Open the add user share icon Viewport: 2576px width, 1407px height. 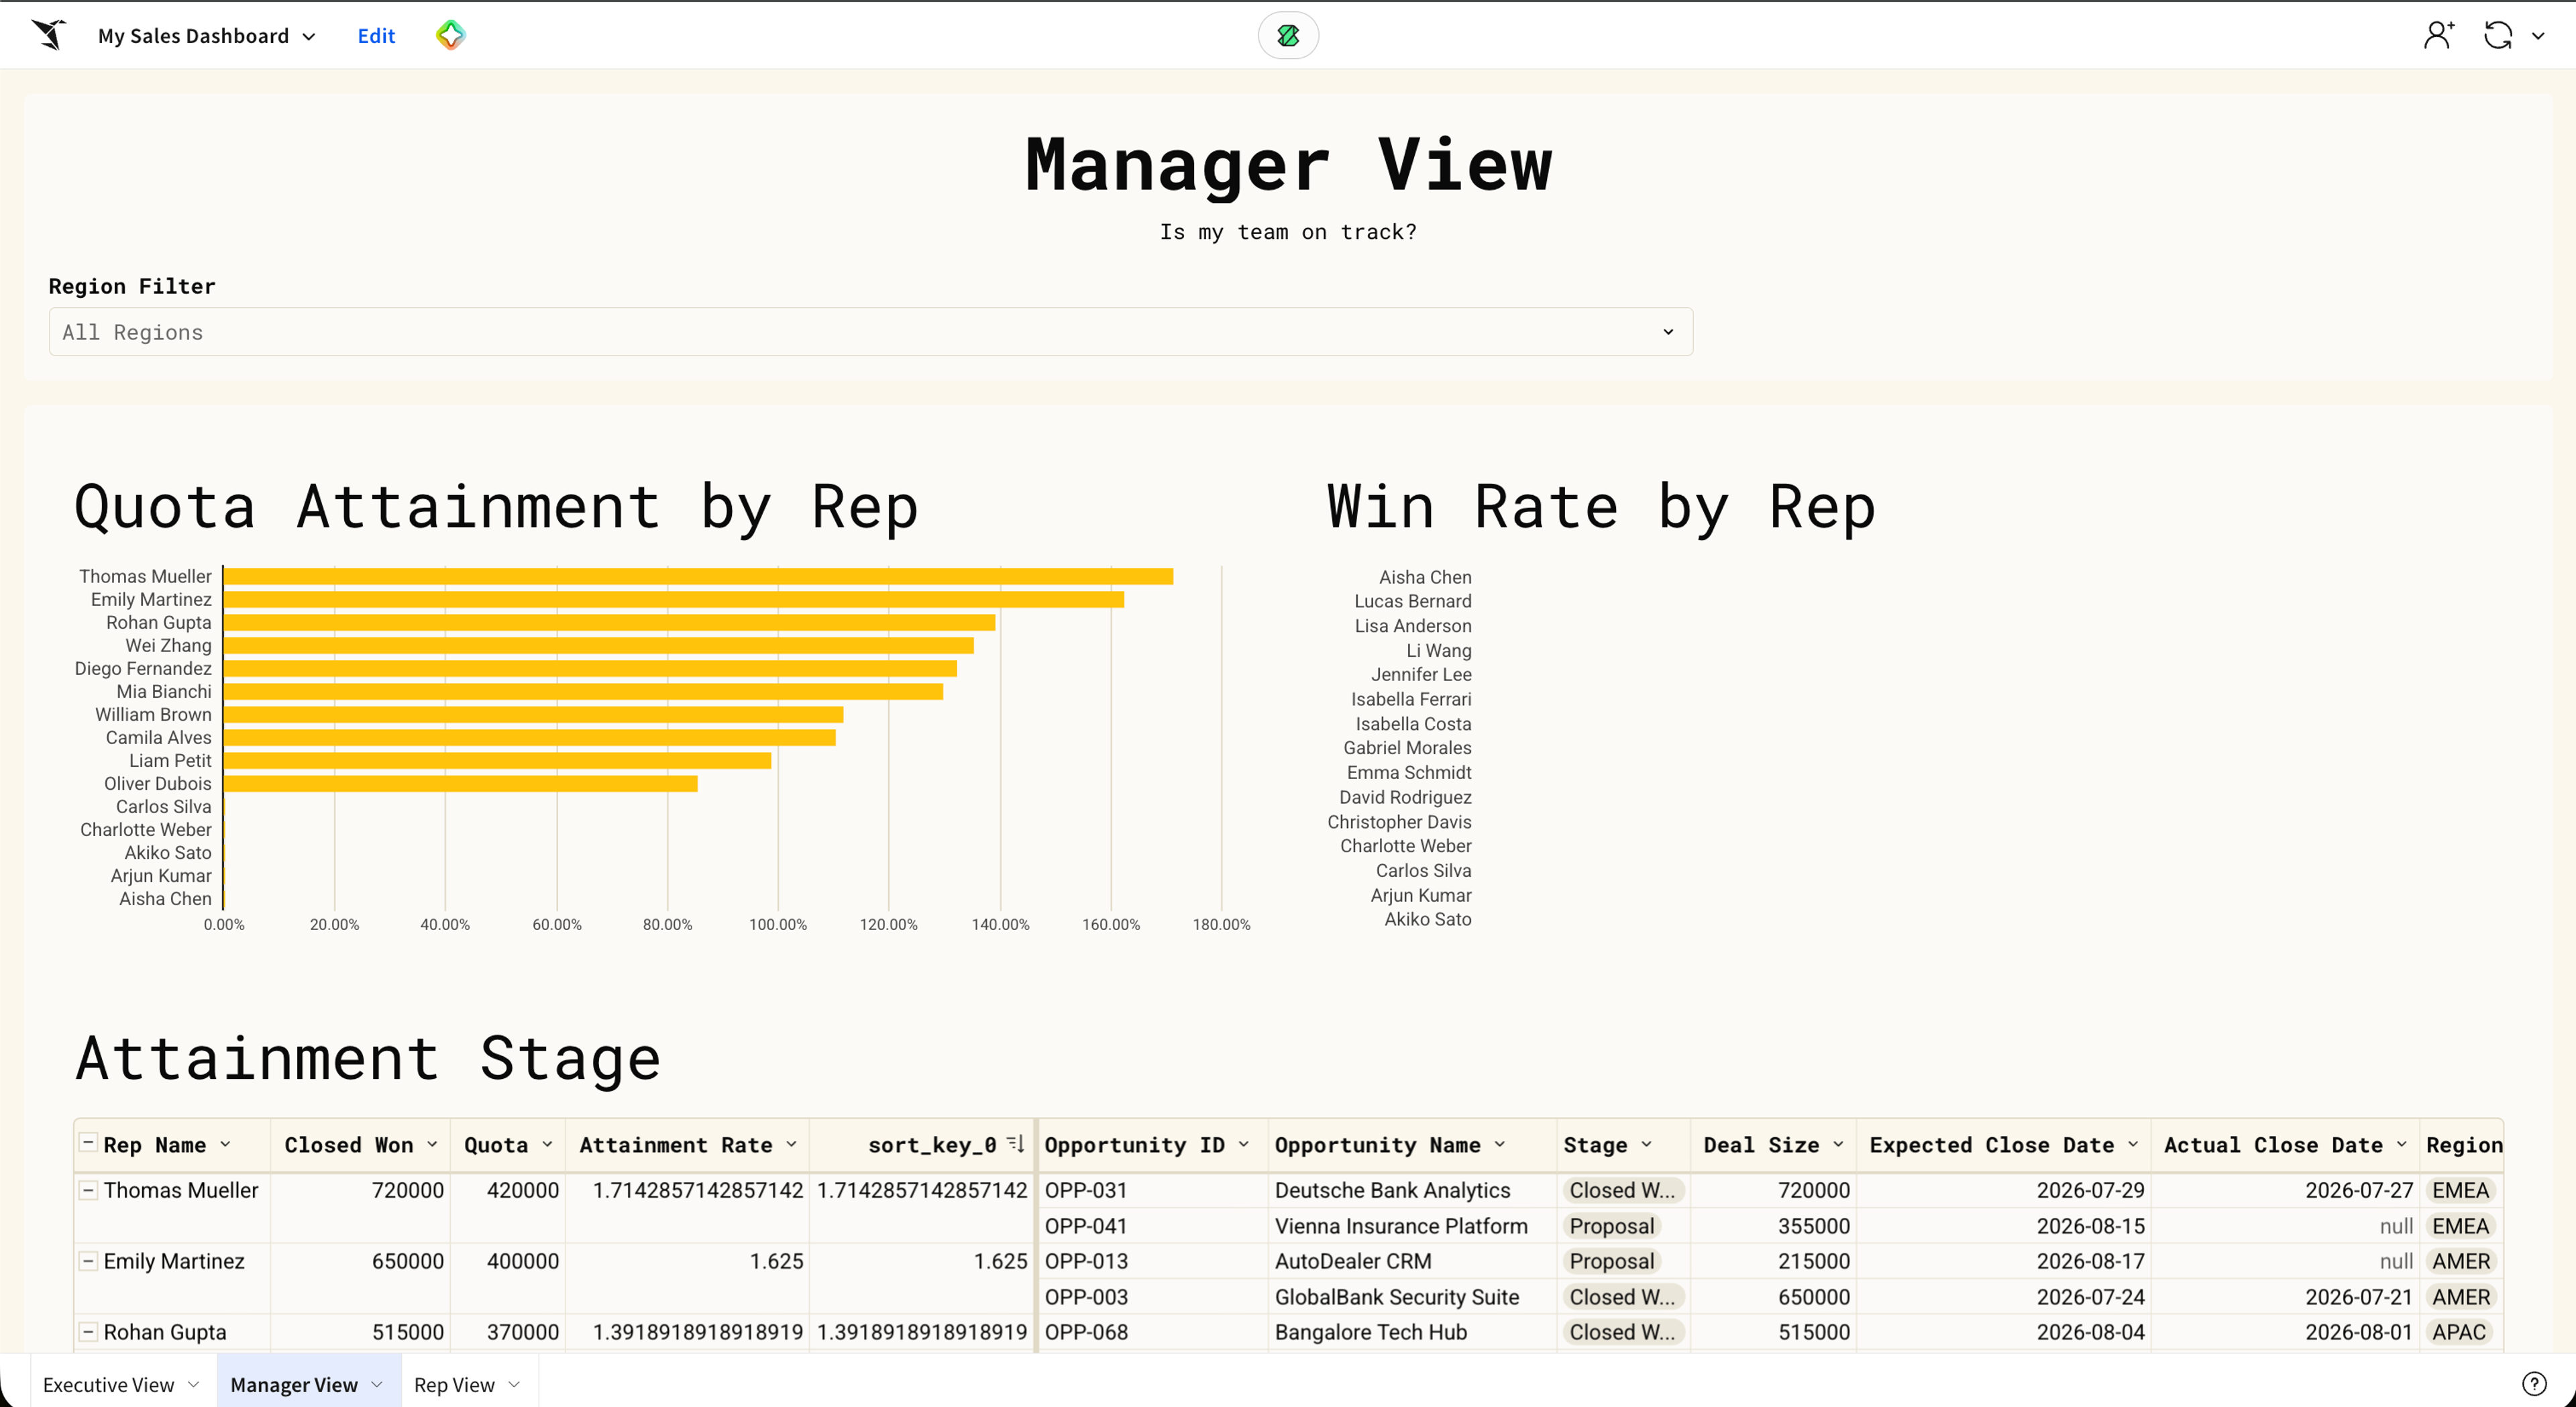point(2438,35)
